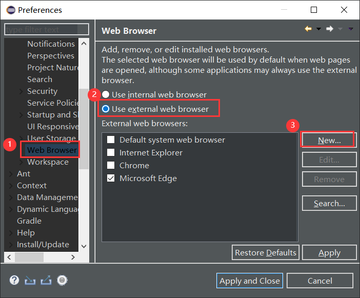
Task: Click the export preferences icon
Action: [x=46, y=280]
